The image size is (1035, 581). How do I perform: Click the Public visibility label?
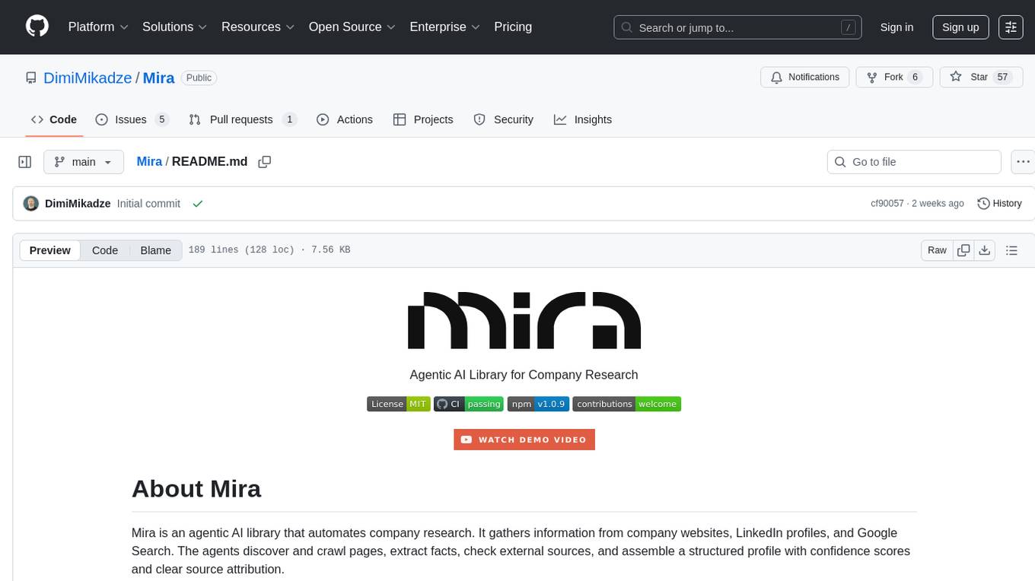pyautogui.click(x=199, y=78)
